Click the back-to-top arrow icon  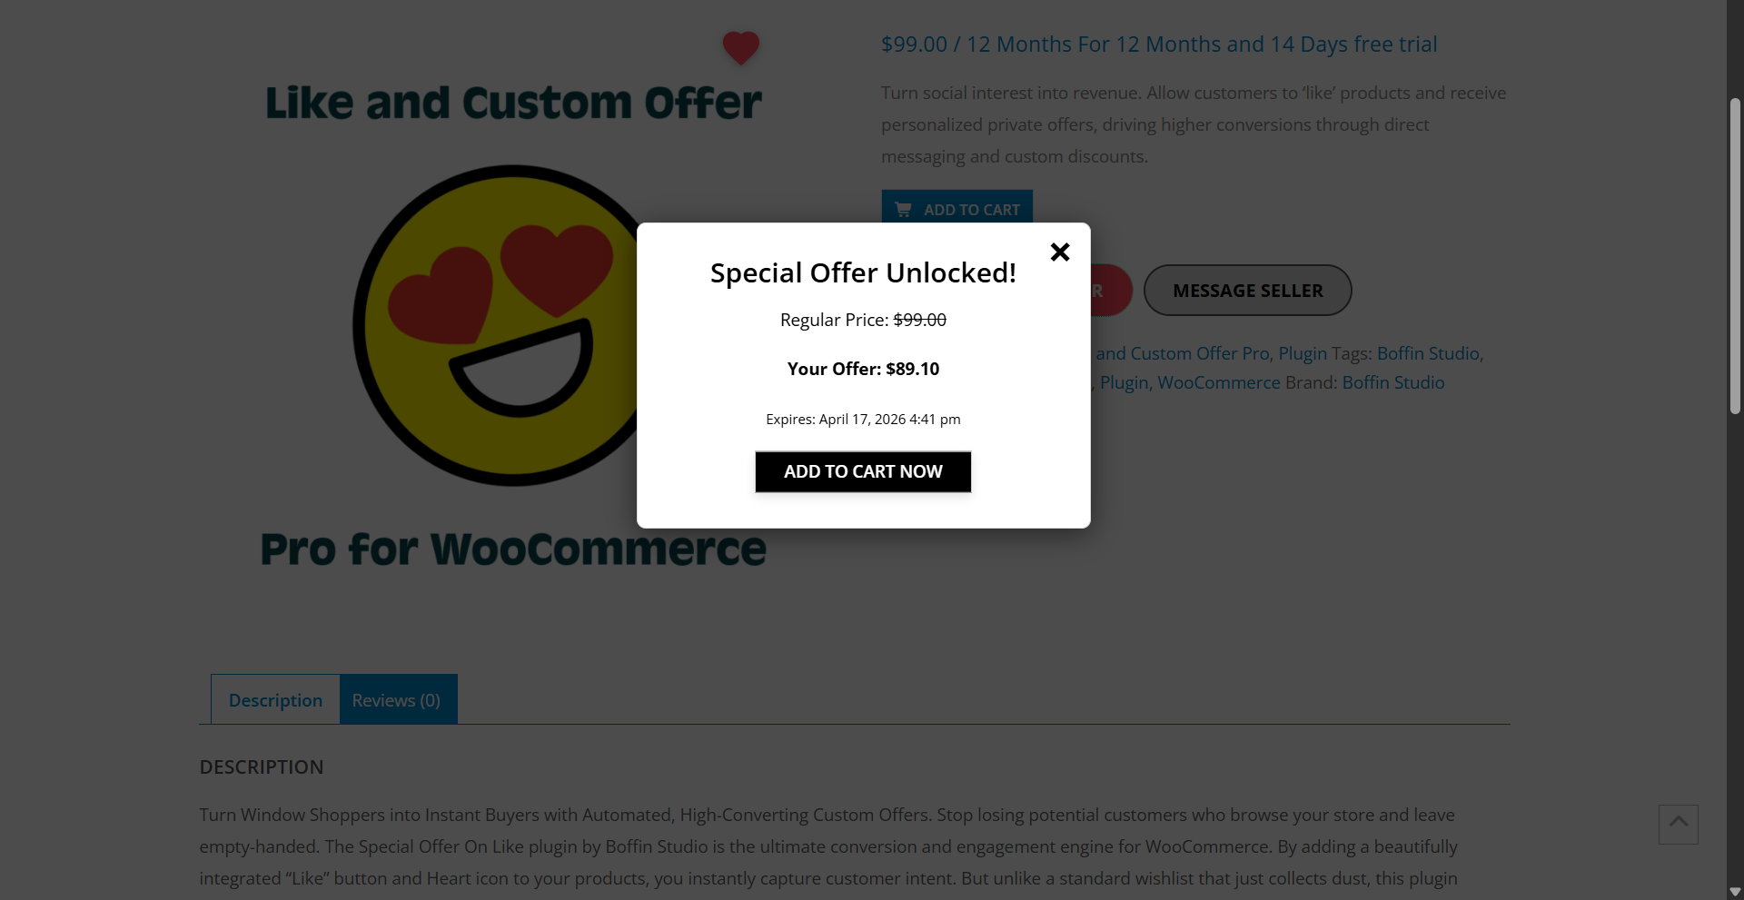pyautogui.click(x=1678, y=824)
